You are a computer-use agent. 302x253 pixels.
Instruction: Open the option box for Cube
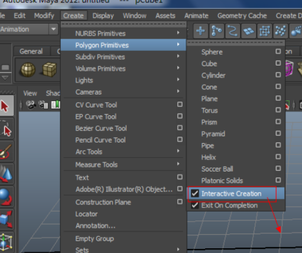coord(278,63)
